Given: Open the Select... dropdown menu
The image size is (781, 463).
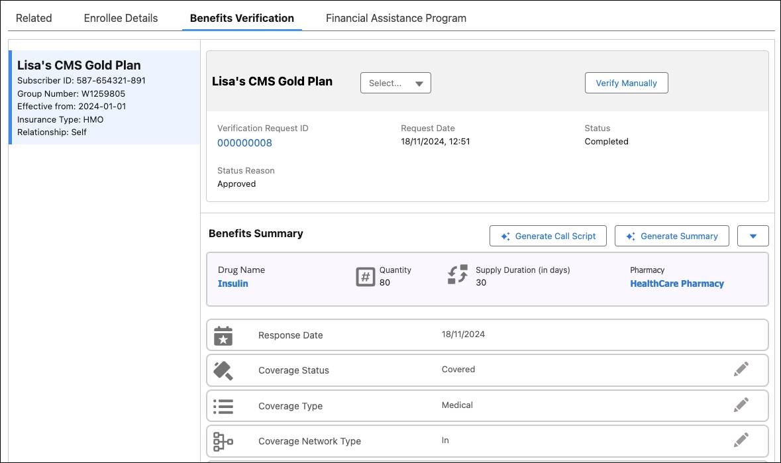Looking at the screenshot, I should coord(395,83).
